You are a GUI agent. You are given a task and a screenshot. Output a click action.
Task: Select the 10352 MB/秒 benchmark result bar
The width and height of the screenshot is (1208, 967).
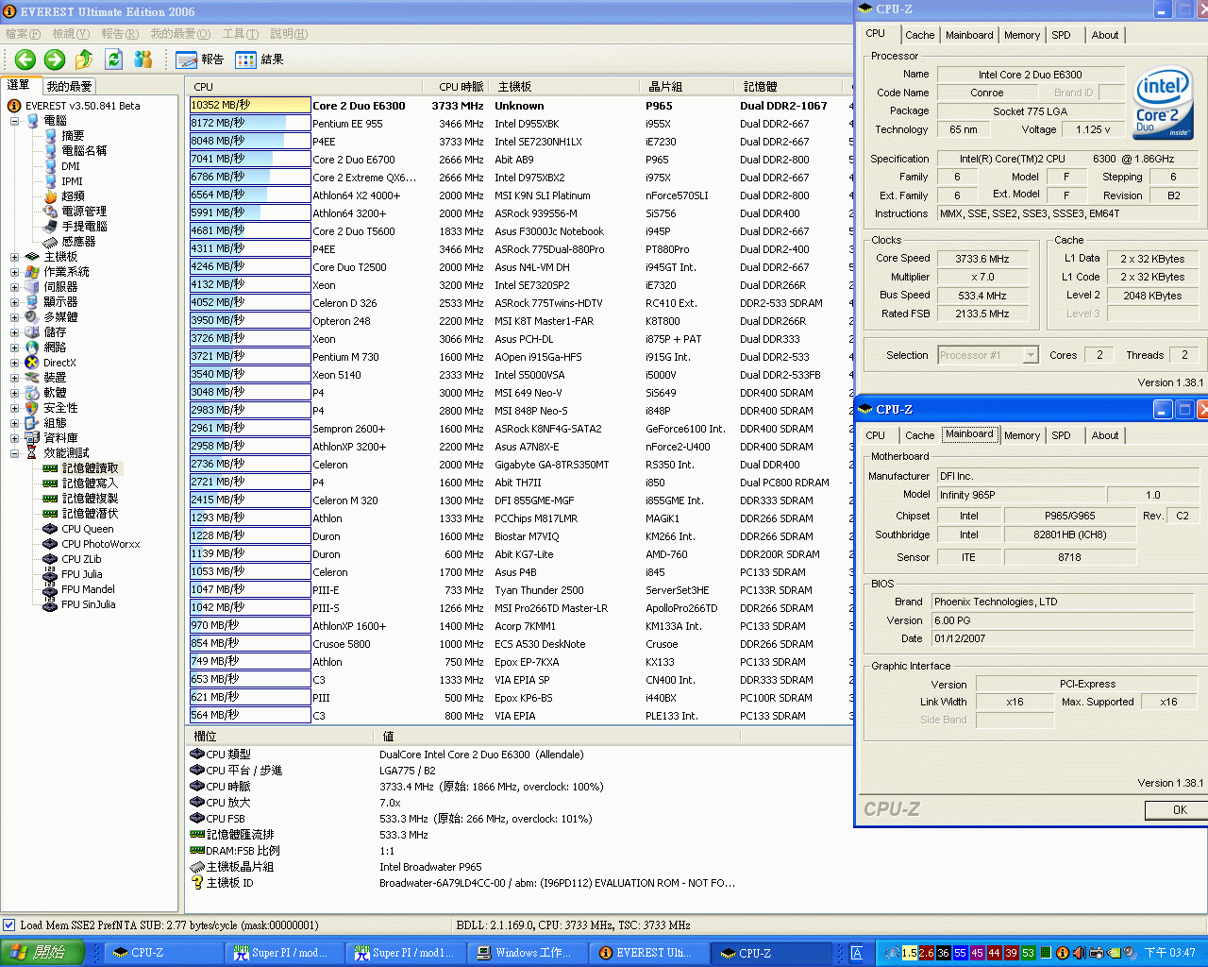pos(250,106)
